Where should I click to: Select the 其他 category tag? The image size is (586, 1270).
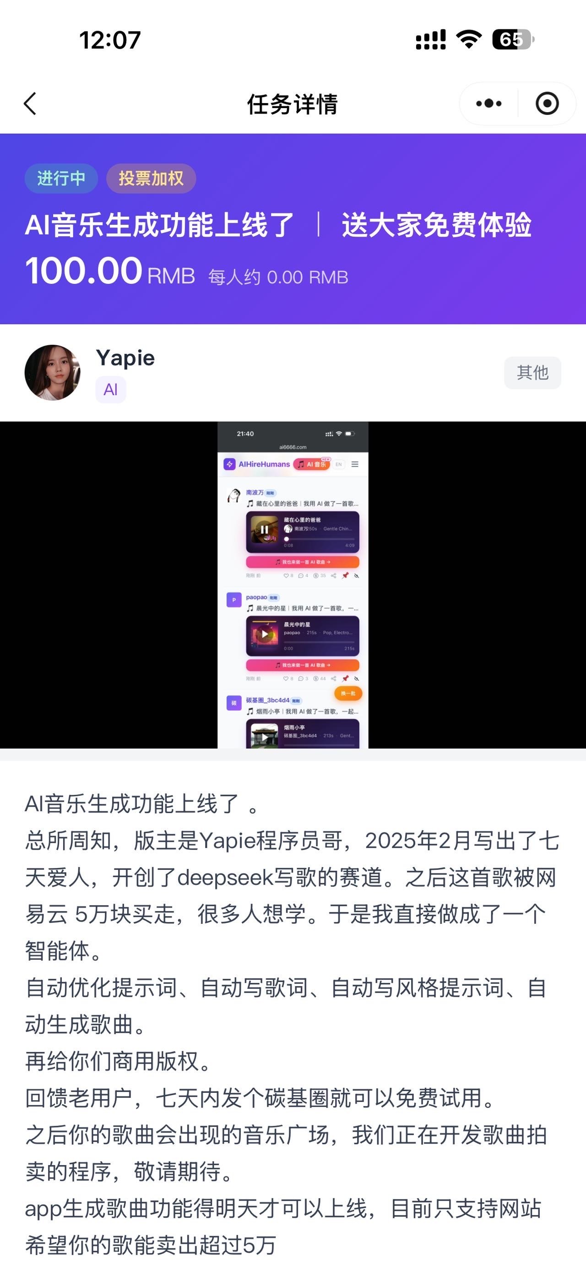(532, 373)
